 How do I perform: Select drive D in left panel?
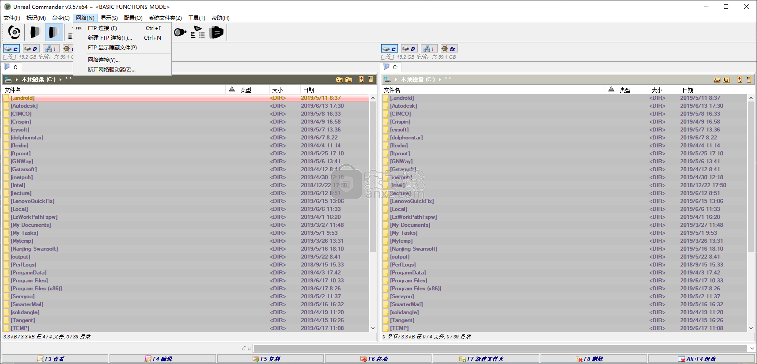(31, 49)
